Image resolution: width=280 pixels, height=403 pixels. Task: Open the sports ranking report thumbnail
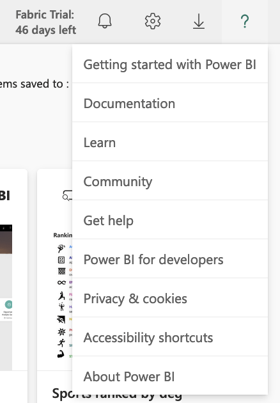point(63,295)
